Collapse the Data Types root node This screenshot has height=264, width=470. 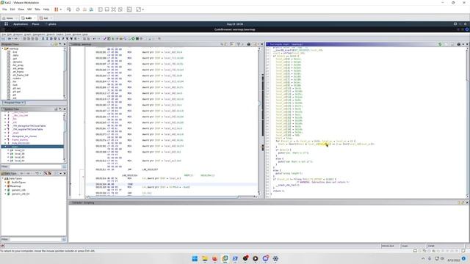3,178
